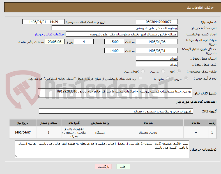Click the resize handle of buyer notes box

pyautogui.click(x=16, y=157)
